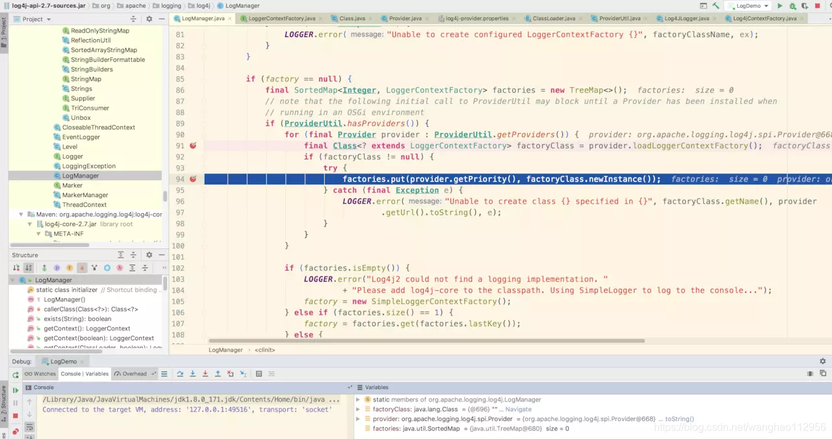Collapse the META-INF folder node
The width and height of the screenshot is (832, 439).
(39, 233)
